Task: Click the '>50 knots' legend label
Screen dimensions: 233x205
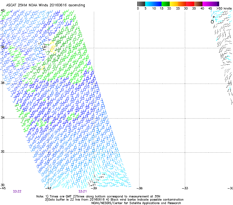Action: click(224, 9)
